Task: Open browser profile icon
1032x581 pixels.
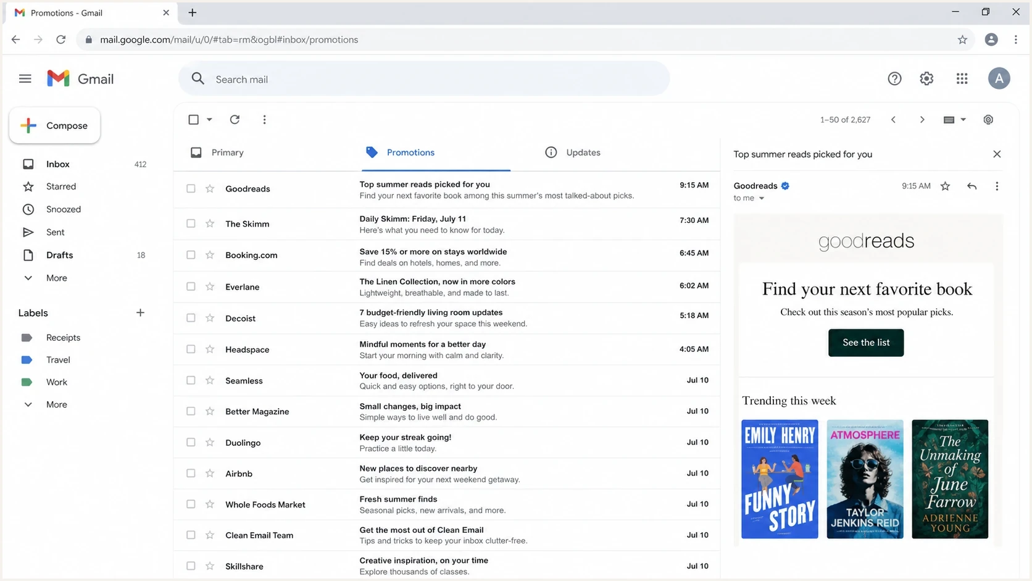Action: click(x=991, y=40)
